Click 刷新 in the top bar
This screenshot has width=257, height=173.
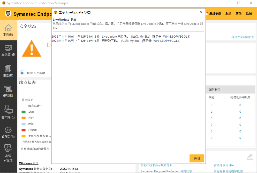coord(228,14)
